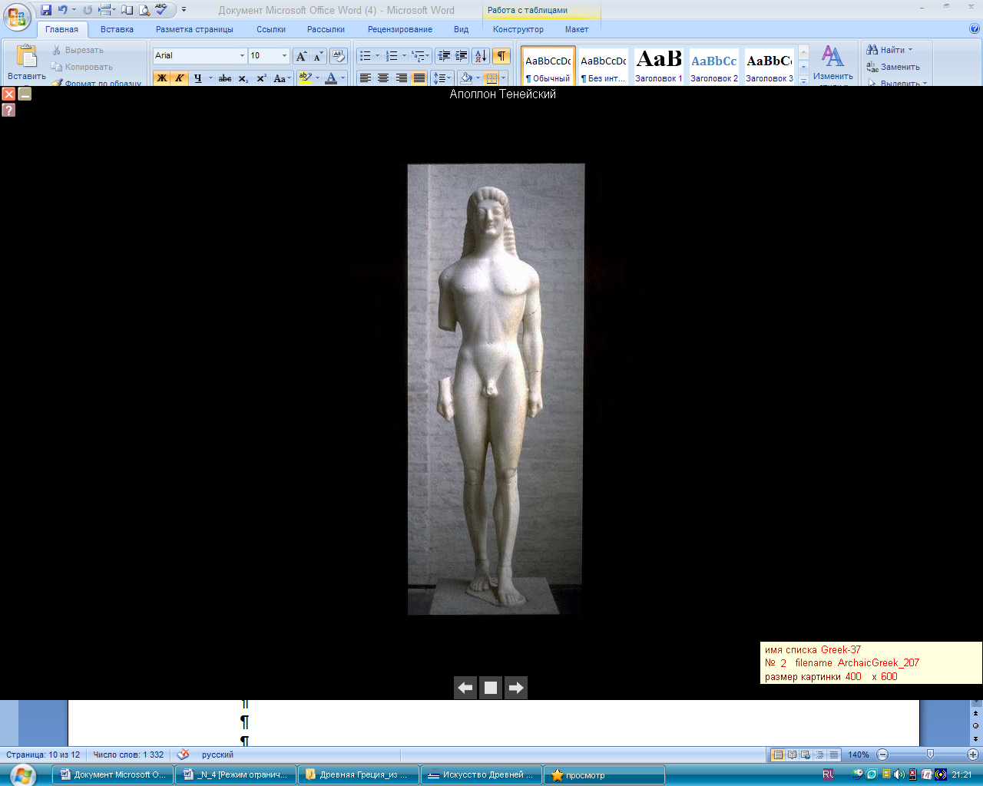Clear formatting with the eraser icon

pos(339,56)
